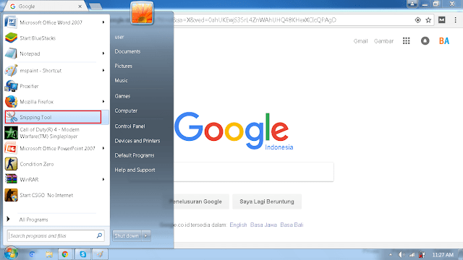Click the taskbar clock 11:27 AM

(x=443, y=255)
